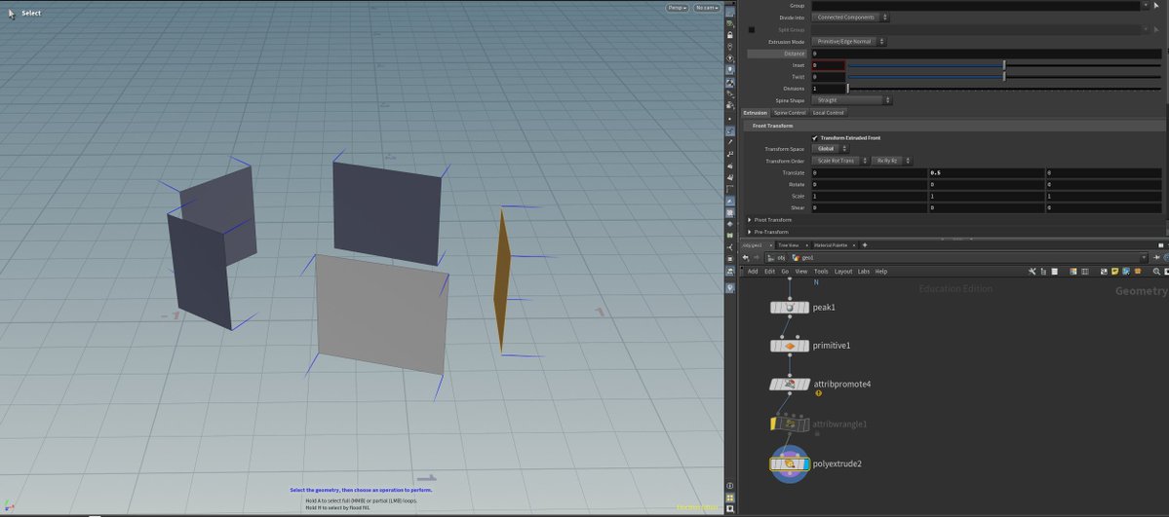This screenshot has height=517, width=1169.
Task: Select the primitive1 node
Action: click(790, 346)
